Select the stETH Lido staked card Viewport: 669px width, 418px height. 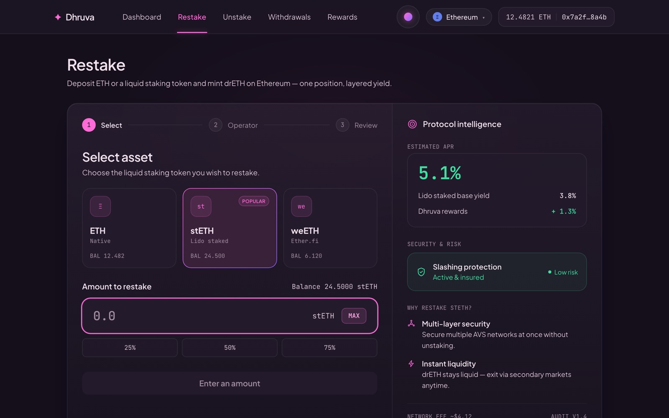[x=230, y=228]
